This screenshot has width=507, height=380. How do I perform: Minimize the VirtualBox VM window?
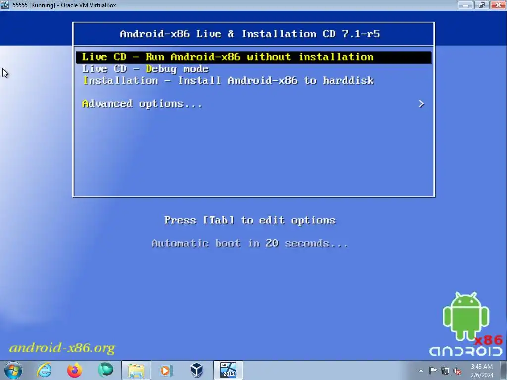465,5
